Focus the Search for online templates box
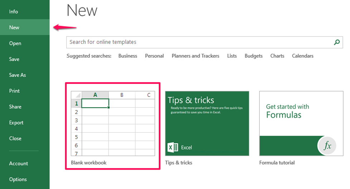Screen dimensions: 350x189 pos(205,42)
